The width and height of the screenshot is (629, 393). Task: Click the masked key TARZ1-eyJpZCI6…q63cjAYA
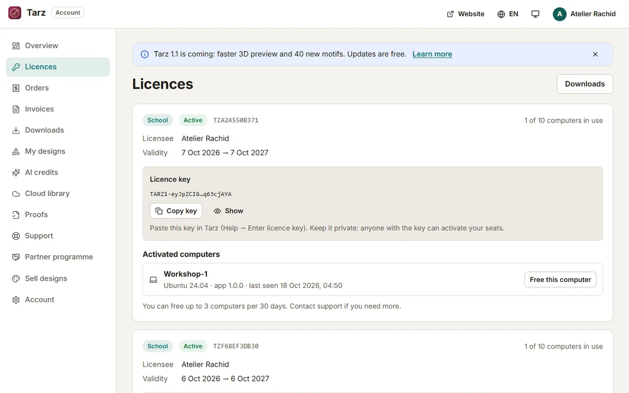click(191, 194)
